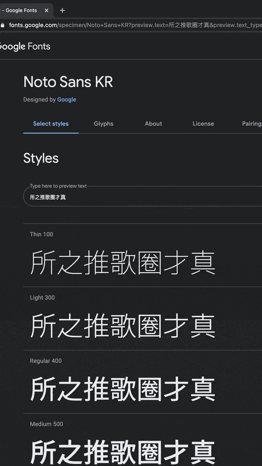Switch to the Select styles tab
Screen dimensions: 262x466
51,124
